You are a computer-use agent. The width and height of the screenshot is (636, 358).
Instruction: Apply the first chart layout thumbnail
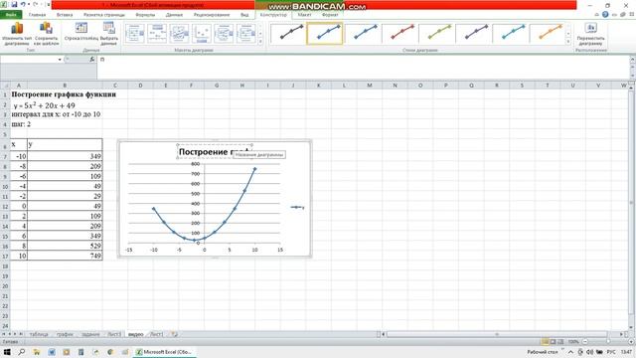click(135, 34)
